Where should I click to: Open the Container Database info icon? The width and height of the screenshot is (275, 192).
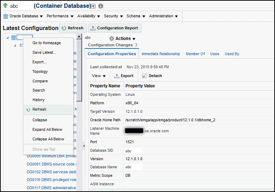click(101, 6)
